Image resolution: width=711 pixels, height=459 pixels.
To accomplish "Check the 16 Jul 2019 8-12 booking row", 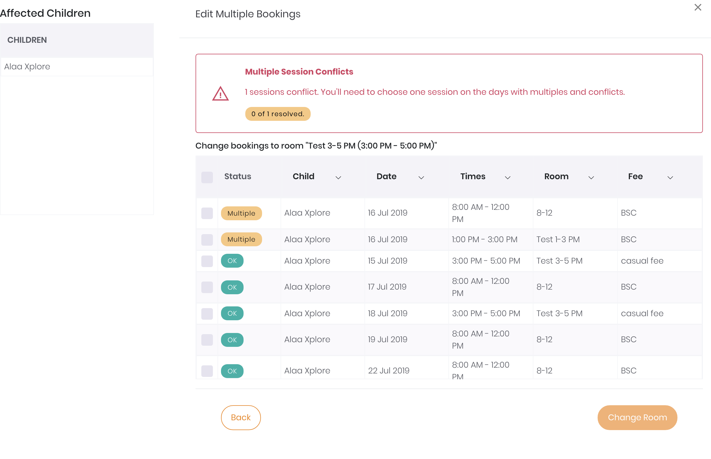I will (207, 213).
